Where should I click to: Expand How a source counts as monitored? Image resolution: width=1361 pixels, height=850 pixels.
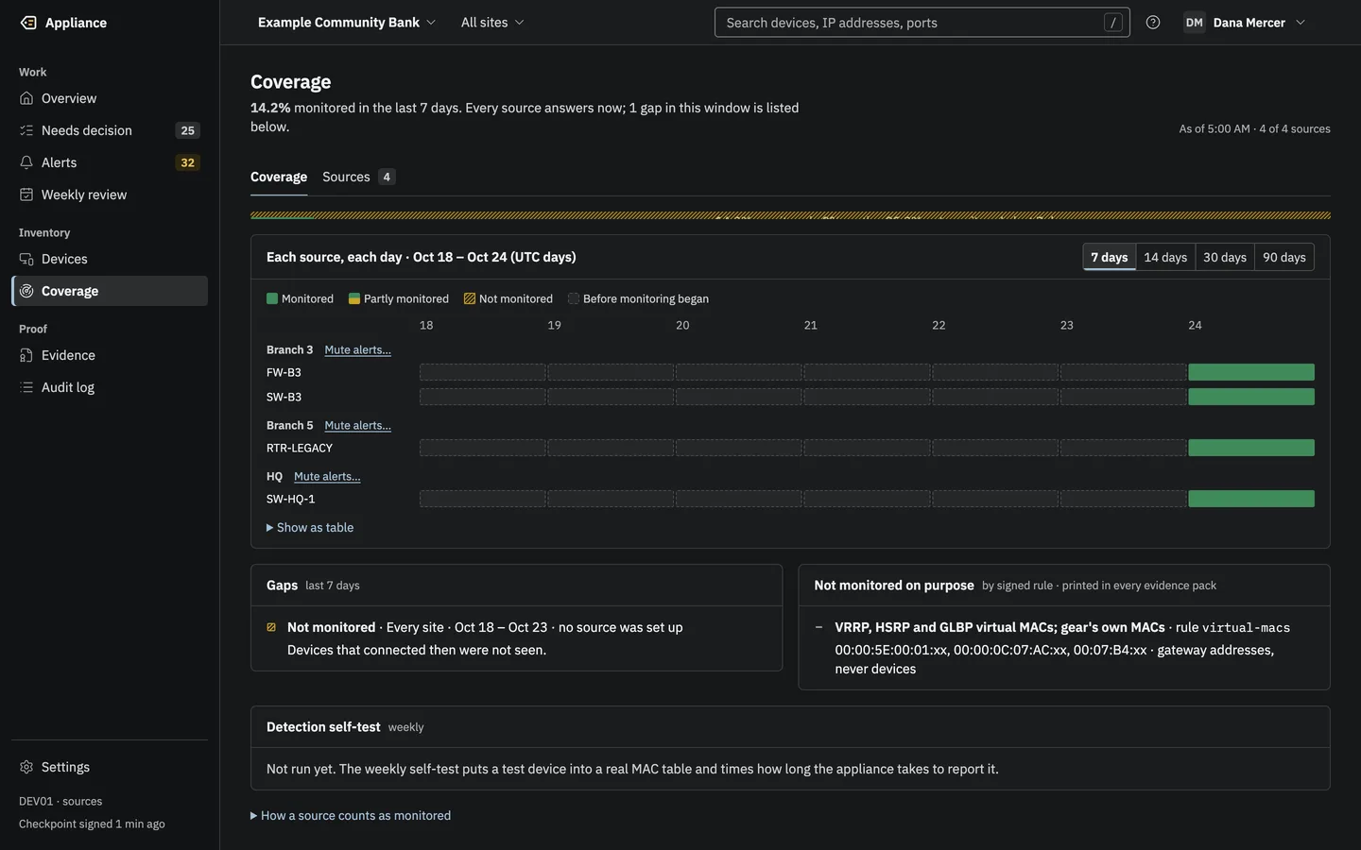(351, 816)
